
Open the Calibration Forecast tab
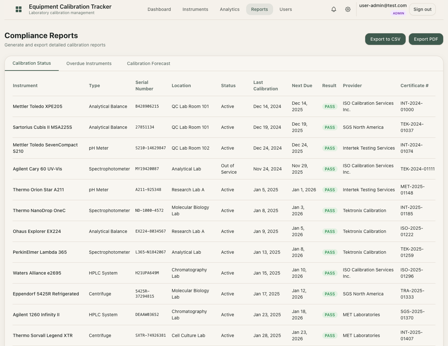coord(148,63)
